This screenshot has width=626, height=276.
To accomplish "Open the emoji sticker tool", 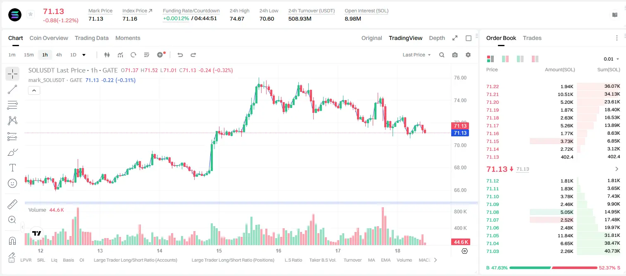I will pos(12,183).
